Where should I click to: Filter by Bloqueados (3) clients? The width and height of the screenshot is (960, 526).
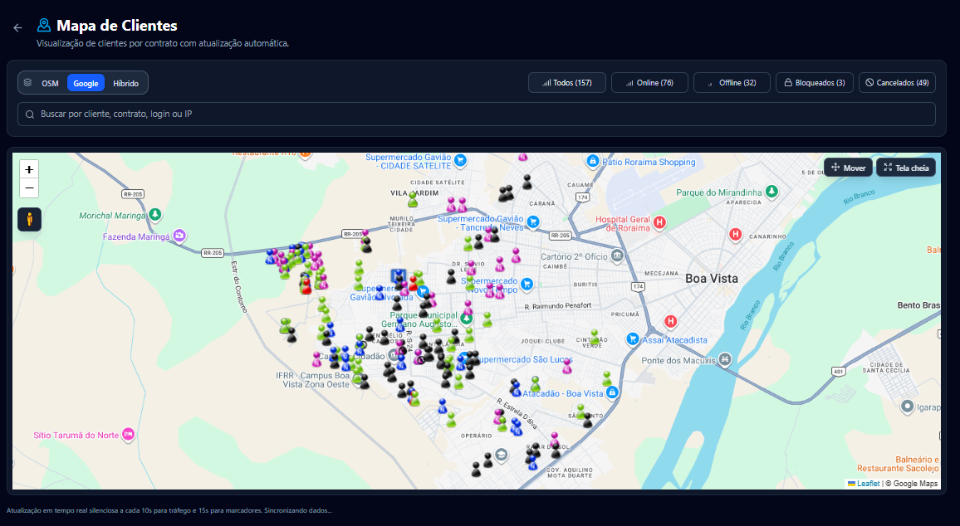coord(815,83)
